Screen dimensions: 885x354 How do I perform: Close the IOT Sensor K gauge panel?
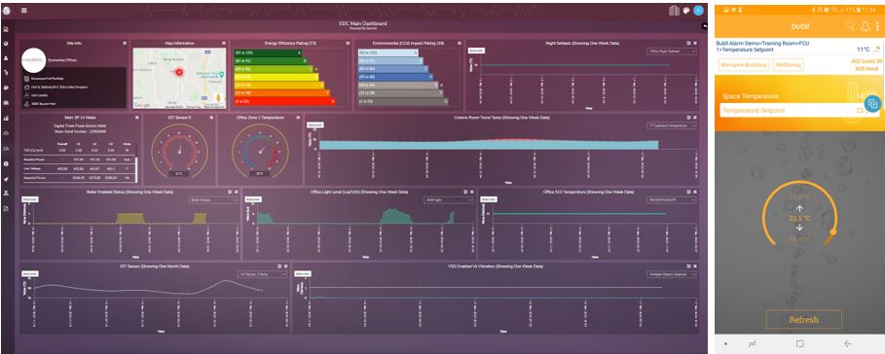211,118
